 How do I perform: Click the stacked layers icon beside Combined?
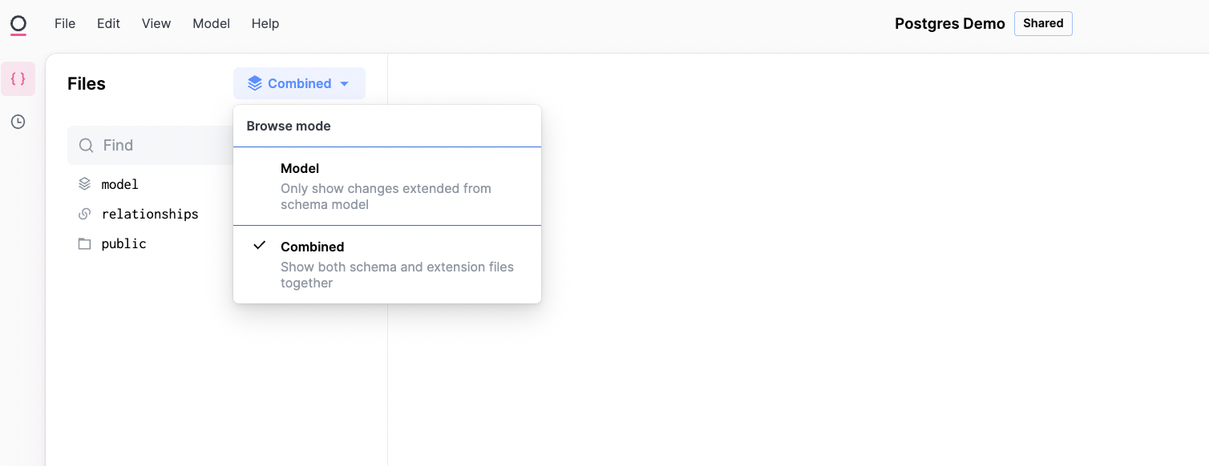pyautogui.click(x=255, y=83)
